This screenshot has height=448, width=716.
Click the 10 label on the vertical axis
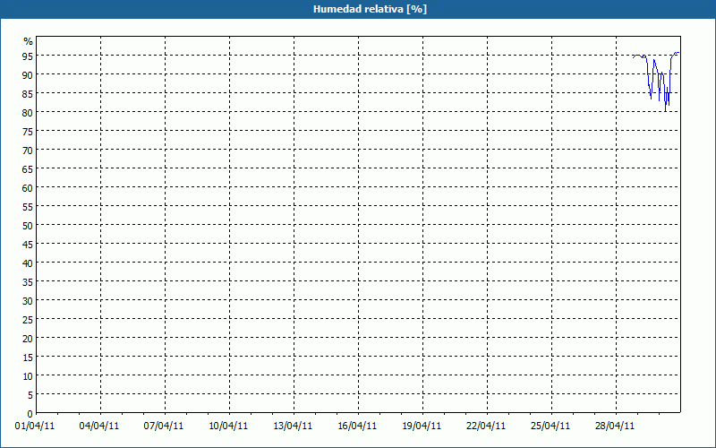[28, 376]
